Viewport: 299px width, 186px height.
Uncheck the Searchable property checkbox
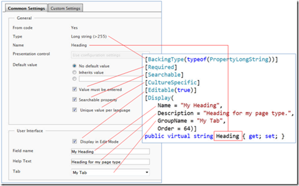[74, 99]
